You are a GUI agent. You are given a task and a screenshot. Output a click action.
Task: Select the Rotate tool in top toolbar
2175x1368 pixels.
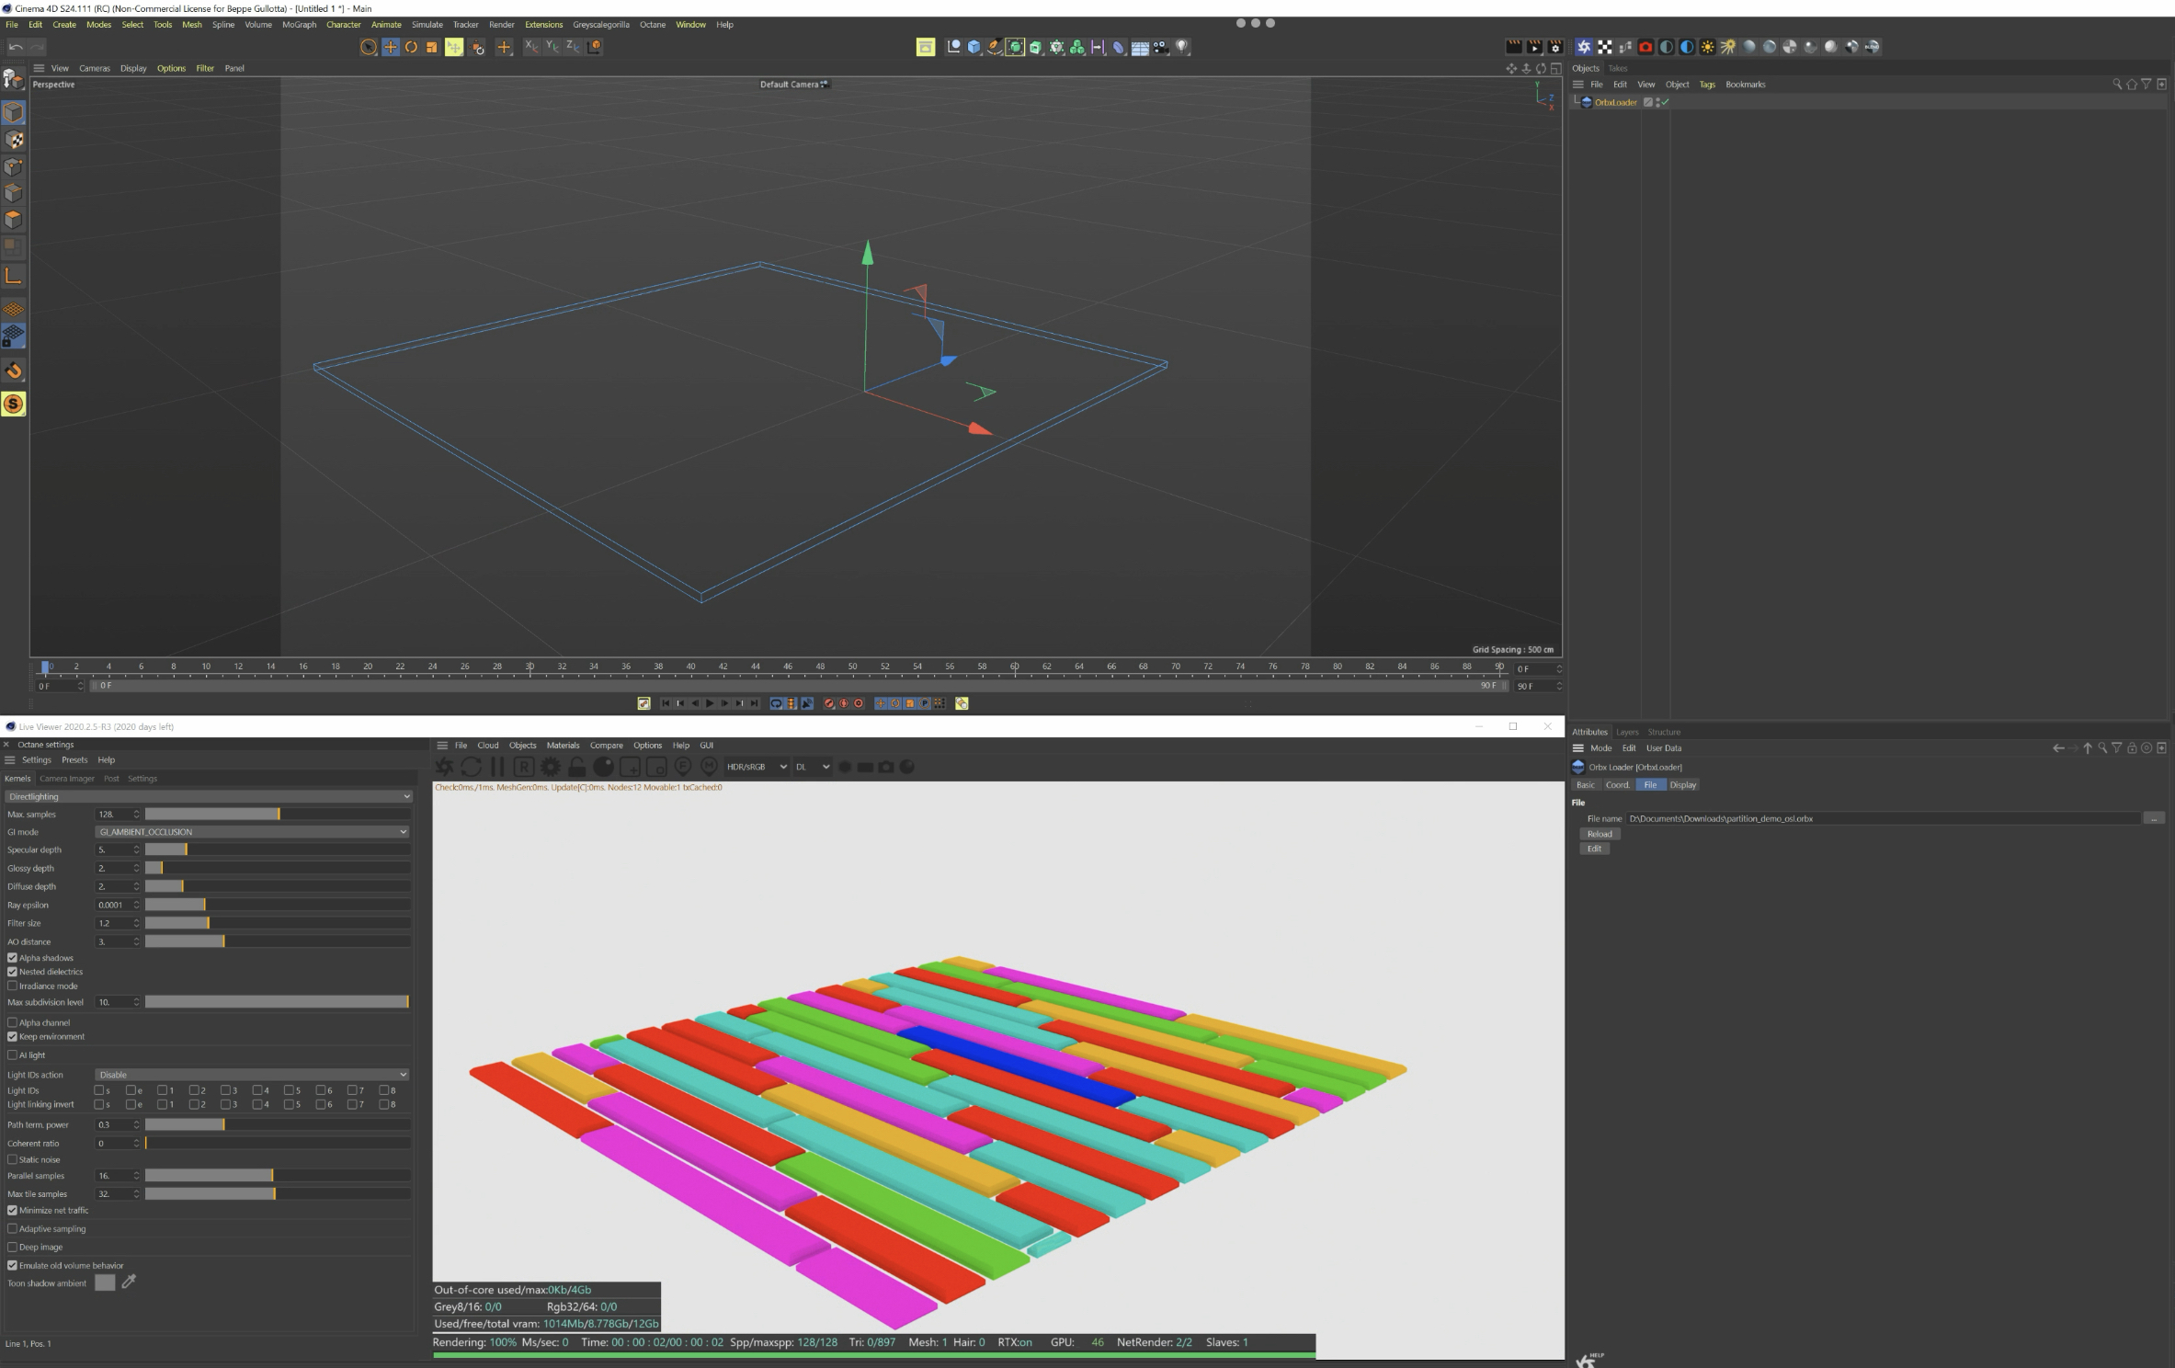(x=411, y=47)
